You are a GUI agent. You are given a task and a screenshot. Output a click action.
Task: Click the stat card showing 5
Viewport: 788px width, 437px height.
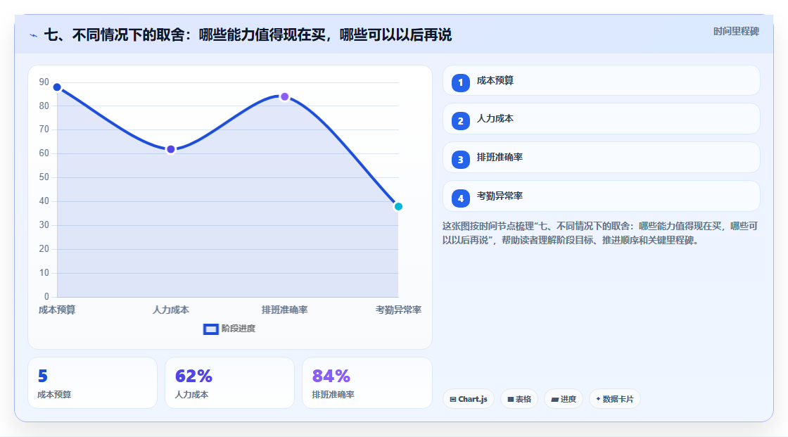click(x=92, y=384)
